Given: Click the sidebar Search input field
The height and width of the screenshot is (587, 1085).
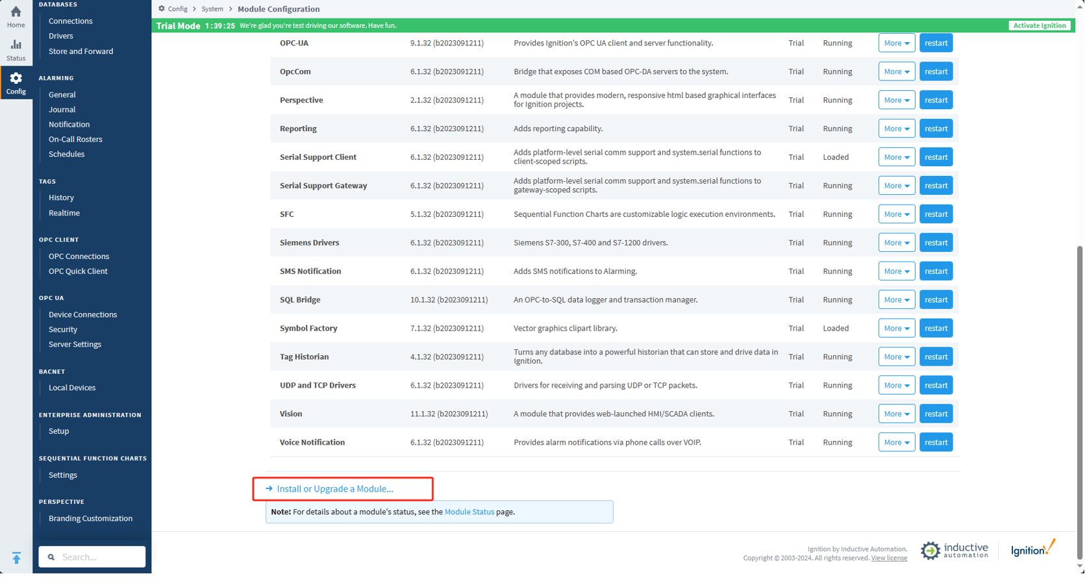Looking at the screenshot, I should (x=92, y=557).
